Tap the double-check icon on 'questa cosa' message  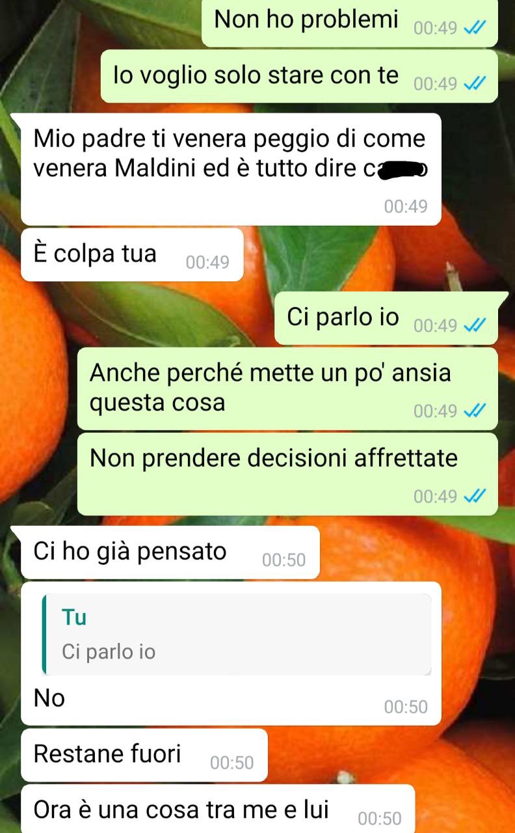[475, 411]
